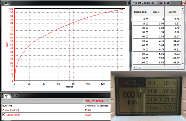Click the metres axis label under the graph
Screen dimensions: 186x121
tap(69, 87)
